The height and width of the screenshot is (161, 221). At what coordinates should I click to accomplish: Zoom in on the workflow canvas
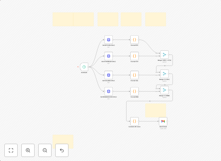(28, 150)
